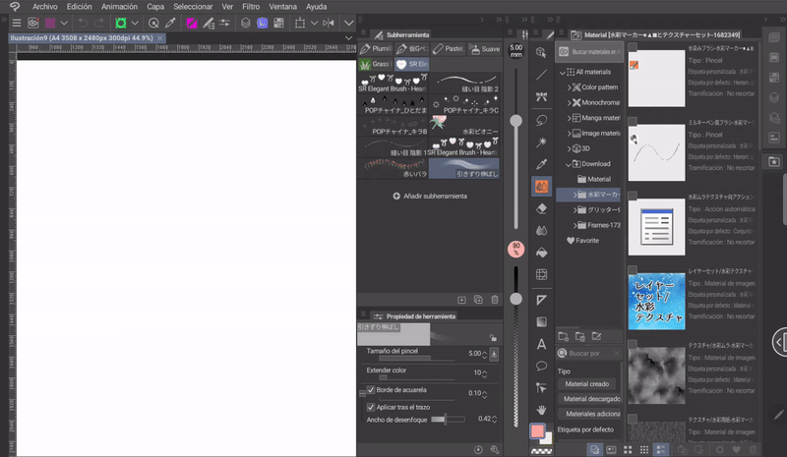
Task: Click Añadir subherramienta
Action: point(430,197)
